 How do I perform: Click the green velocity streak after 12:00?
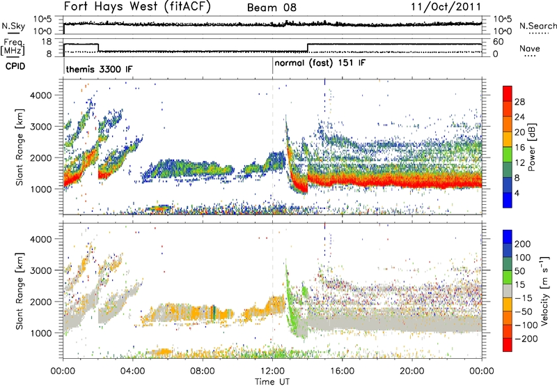pyautogui.click(x=291, y=302)
